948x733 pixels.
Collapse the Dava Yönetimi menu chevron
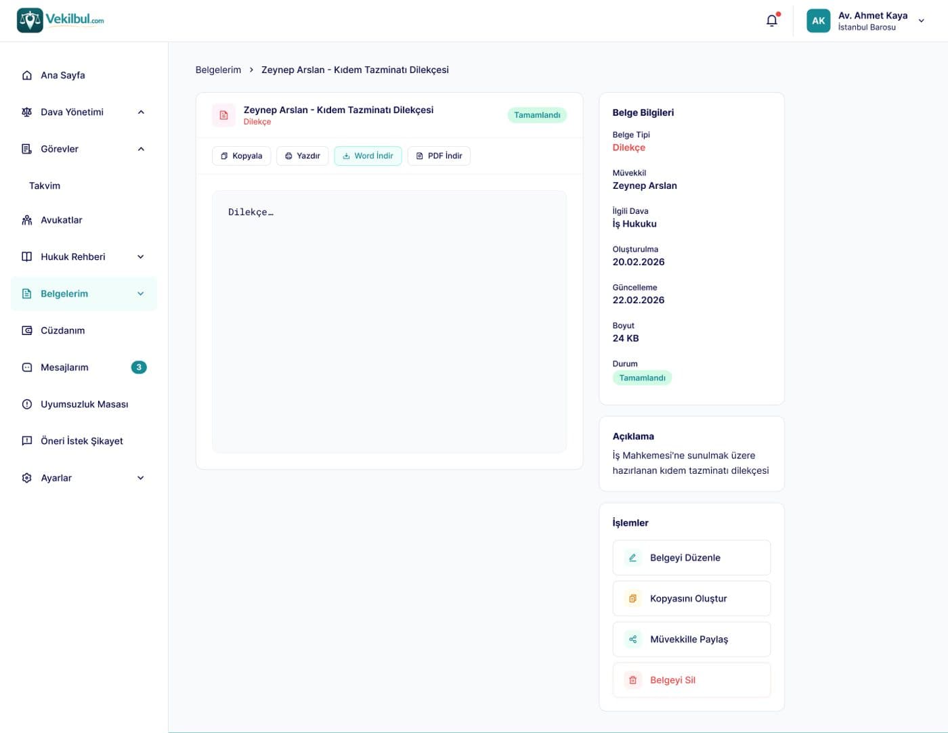(x=141, y=112)
